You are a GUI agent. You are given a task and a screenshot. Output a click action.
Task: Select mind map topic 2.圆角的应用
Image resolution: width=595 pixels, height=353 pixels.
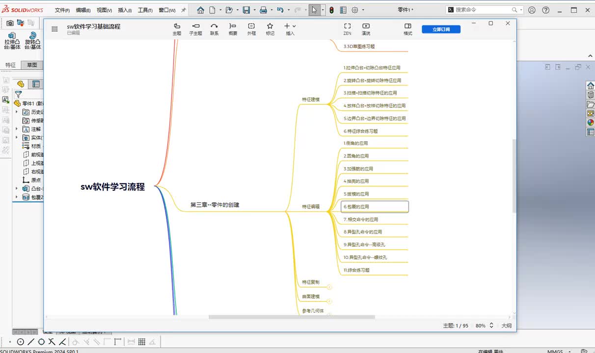coord(356,156)
